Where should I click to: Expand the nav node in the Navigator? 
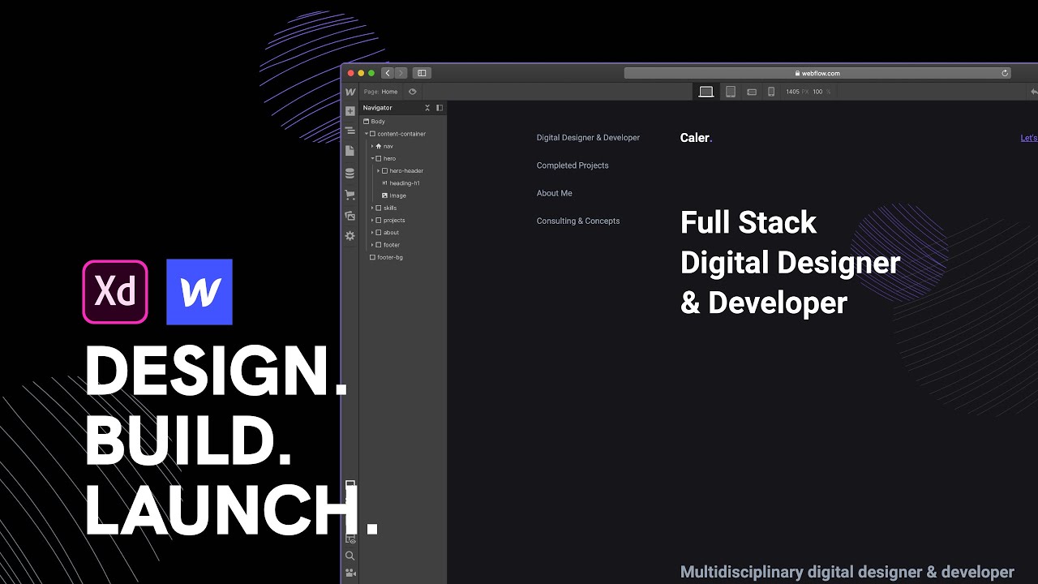coord(372,146)
